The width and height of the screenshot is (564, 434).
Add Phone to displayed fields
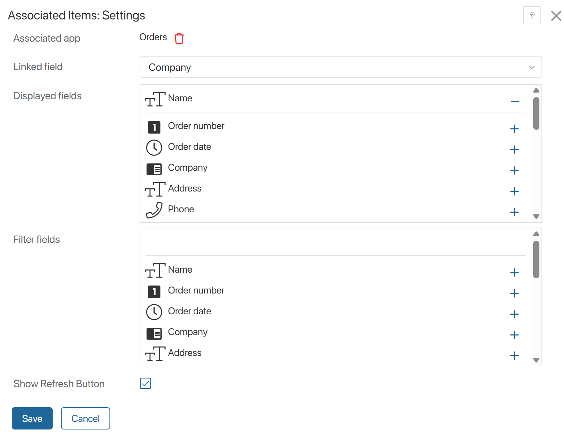(514, 212)
